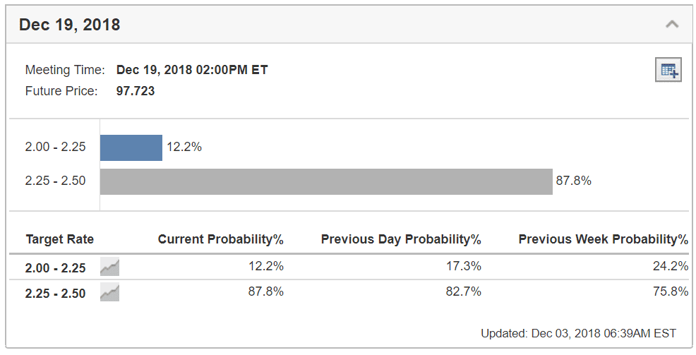
Task: Select the Target Rate column header
Action: pyautogui.click(x=60, y=239)
